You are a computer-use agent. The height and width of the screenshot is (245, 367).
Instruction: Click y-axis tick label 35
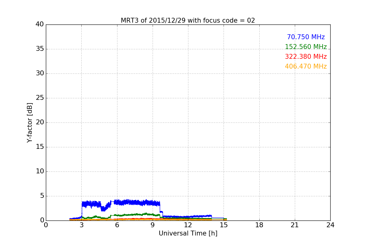coord(40,49)
